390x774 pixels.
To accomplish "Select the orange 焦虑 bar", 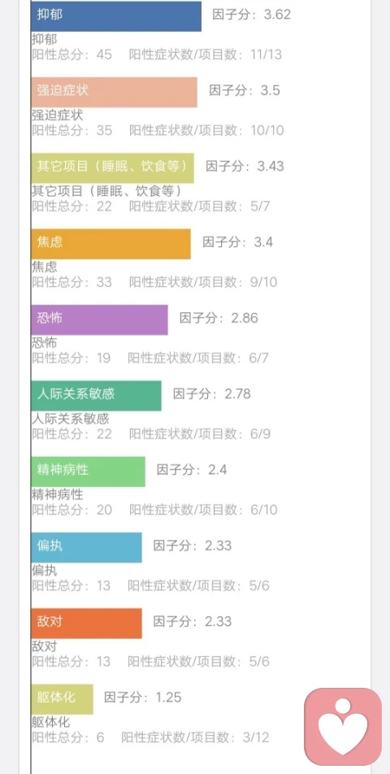I will coord(111,244).
